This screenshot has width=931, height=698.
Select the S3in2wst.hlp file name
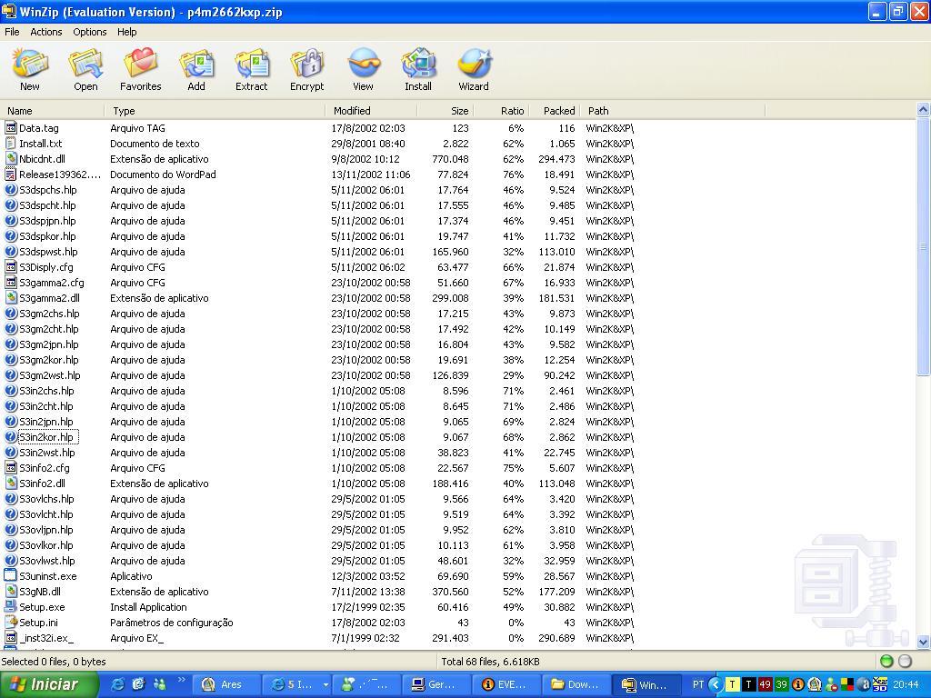coord(47,453)
